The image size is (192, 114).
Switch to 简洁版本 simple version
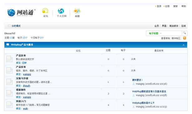[174, 26]
